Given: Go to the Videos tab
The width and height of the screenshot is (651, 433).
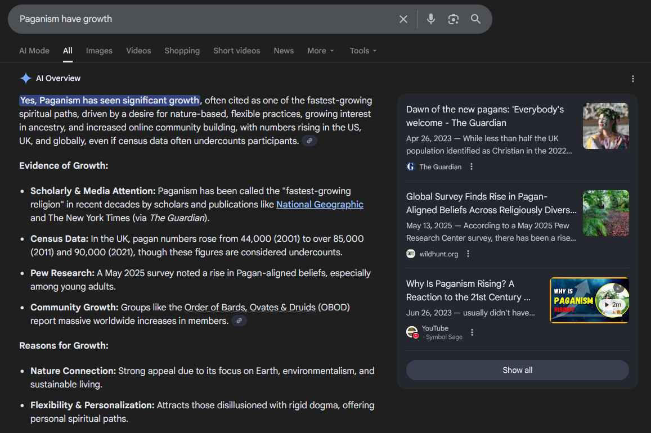Looking at the screenshot, I should tap(138, 51).
